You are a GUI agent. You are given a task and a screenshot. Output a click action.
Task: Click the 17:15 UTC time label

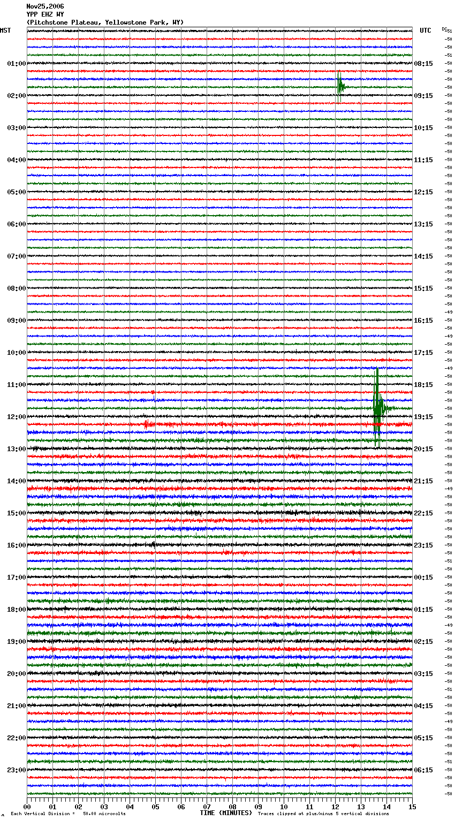[x=423, y=353]
